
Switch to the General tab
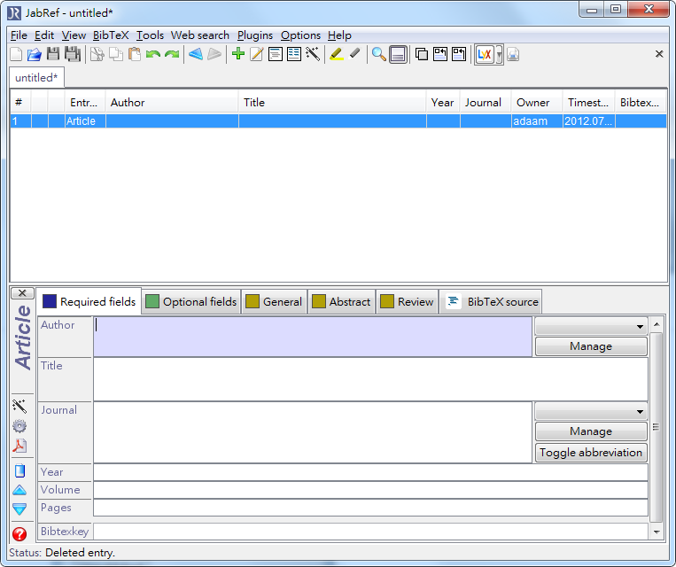(274, 301)
